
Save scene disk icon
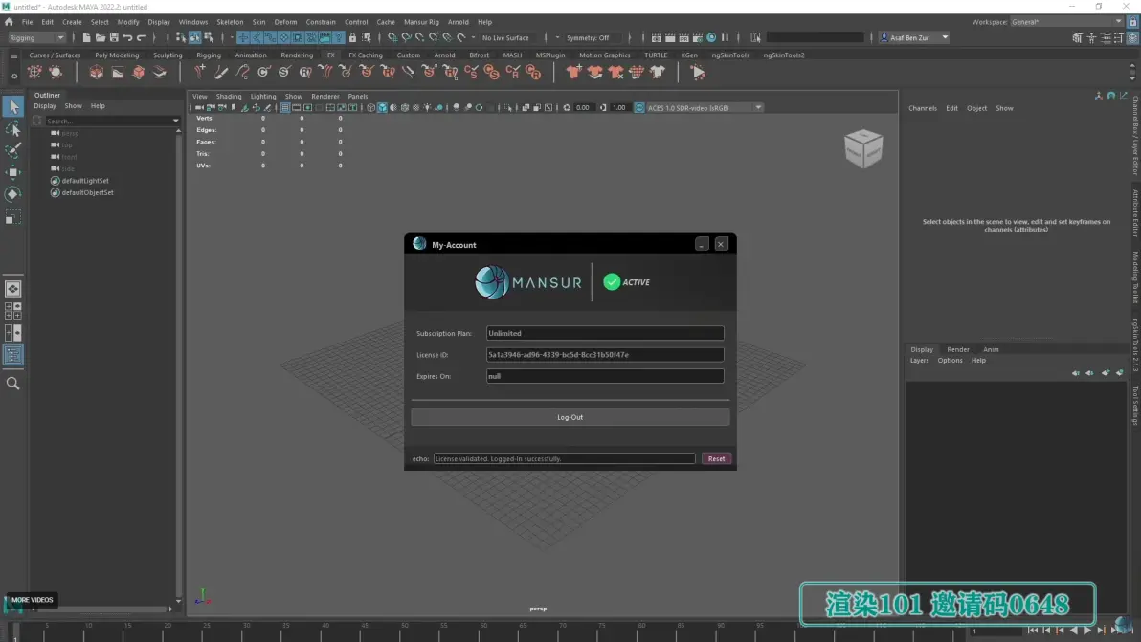[x=114, y=38]
